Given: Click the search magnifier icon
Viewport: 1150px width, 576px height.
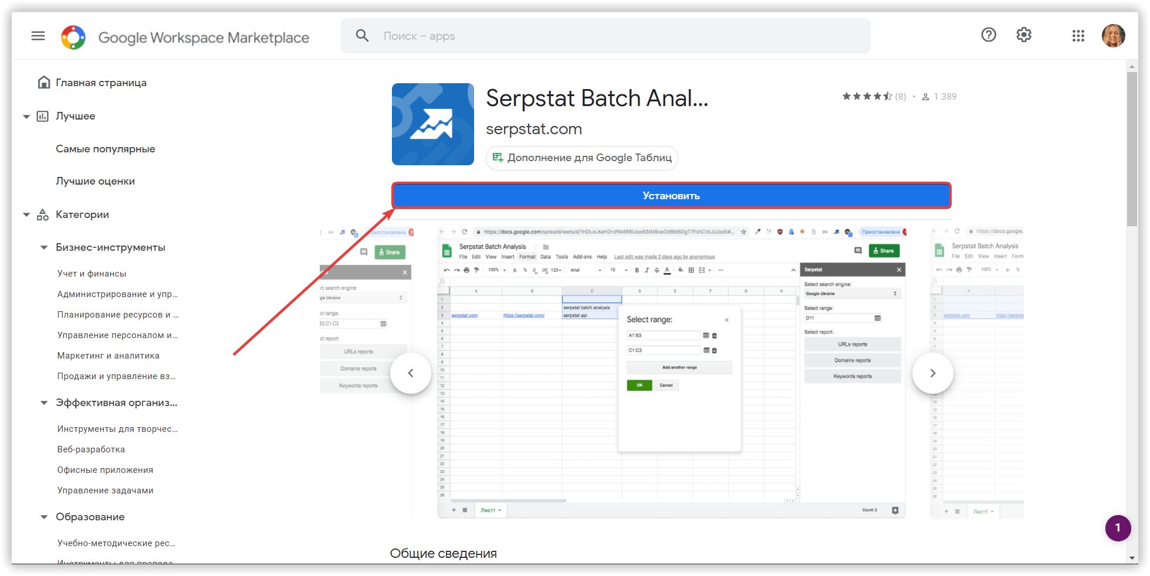Looking at the screenshot, I should [x=362, y=36].
